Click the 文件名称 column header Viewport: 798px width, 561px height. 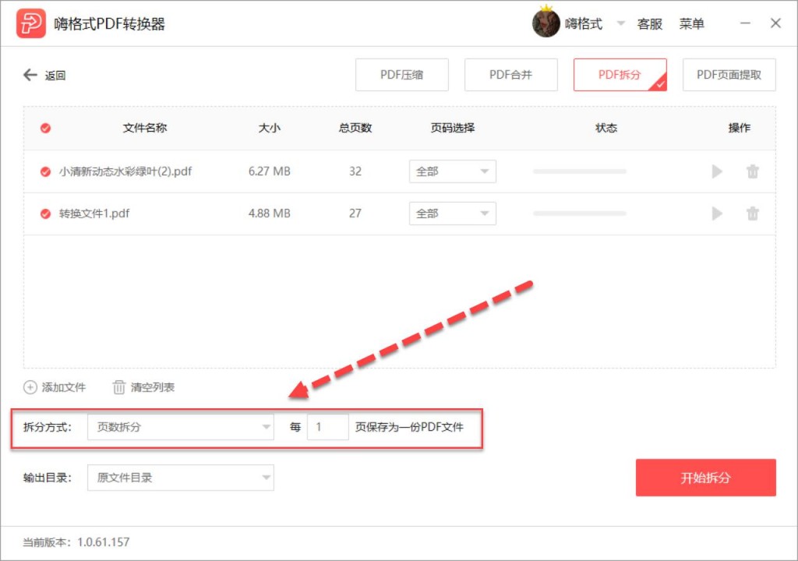pos(145,129)
